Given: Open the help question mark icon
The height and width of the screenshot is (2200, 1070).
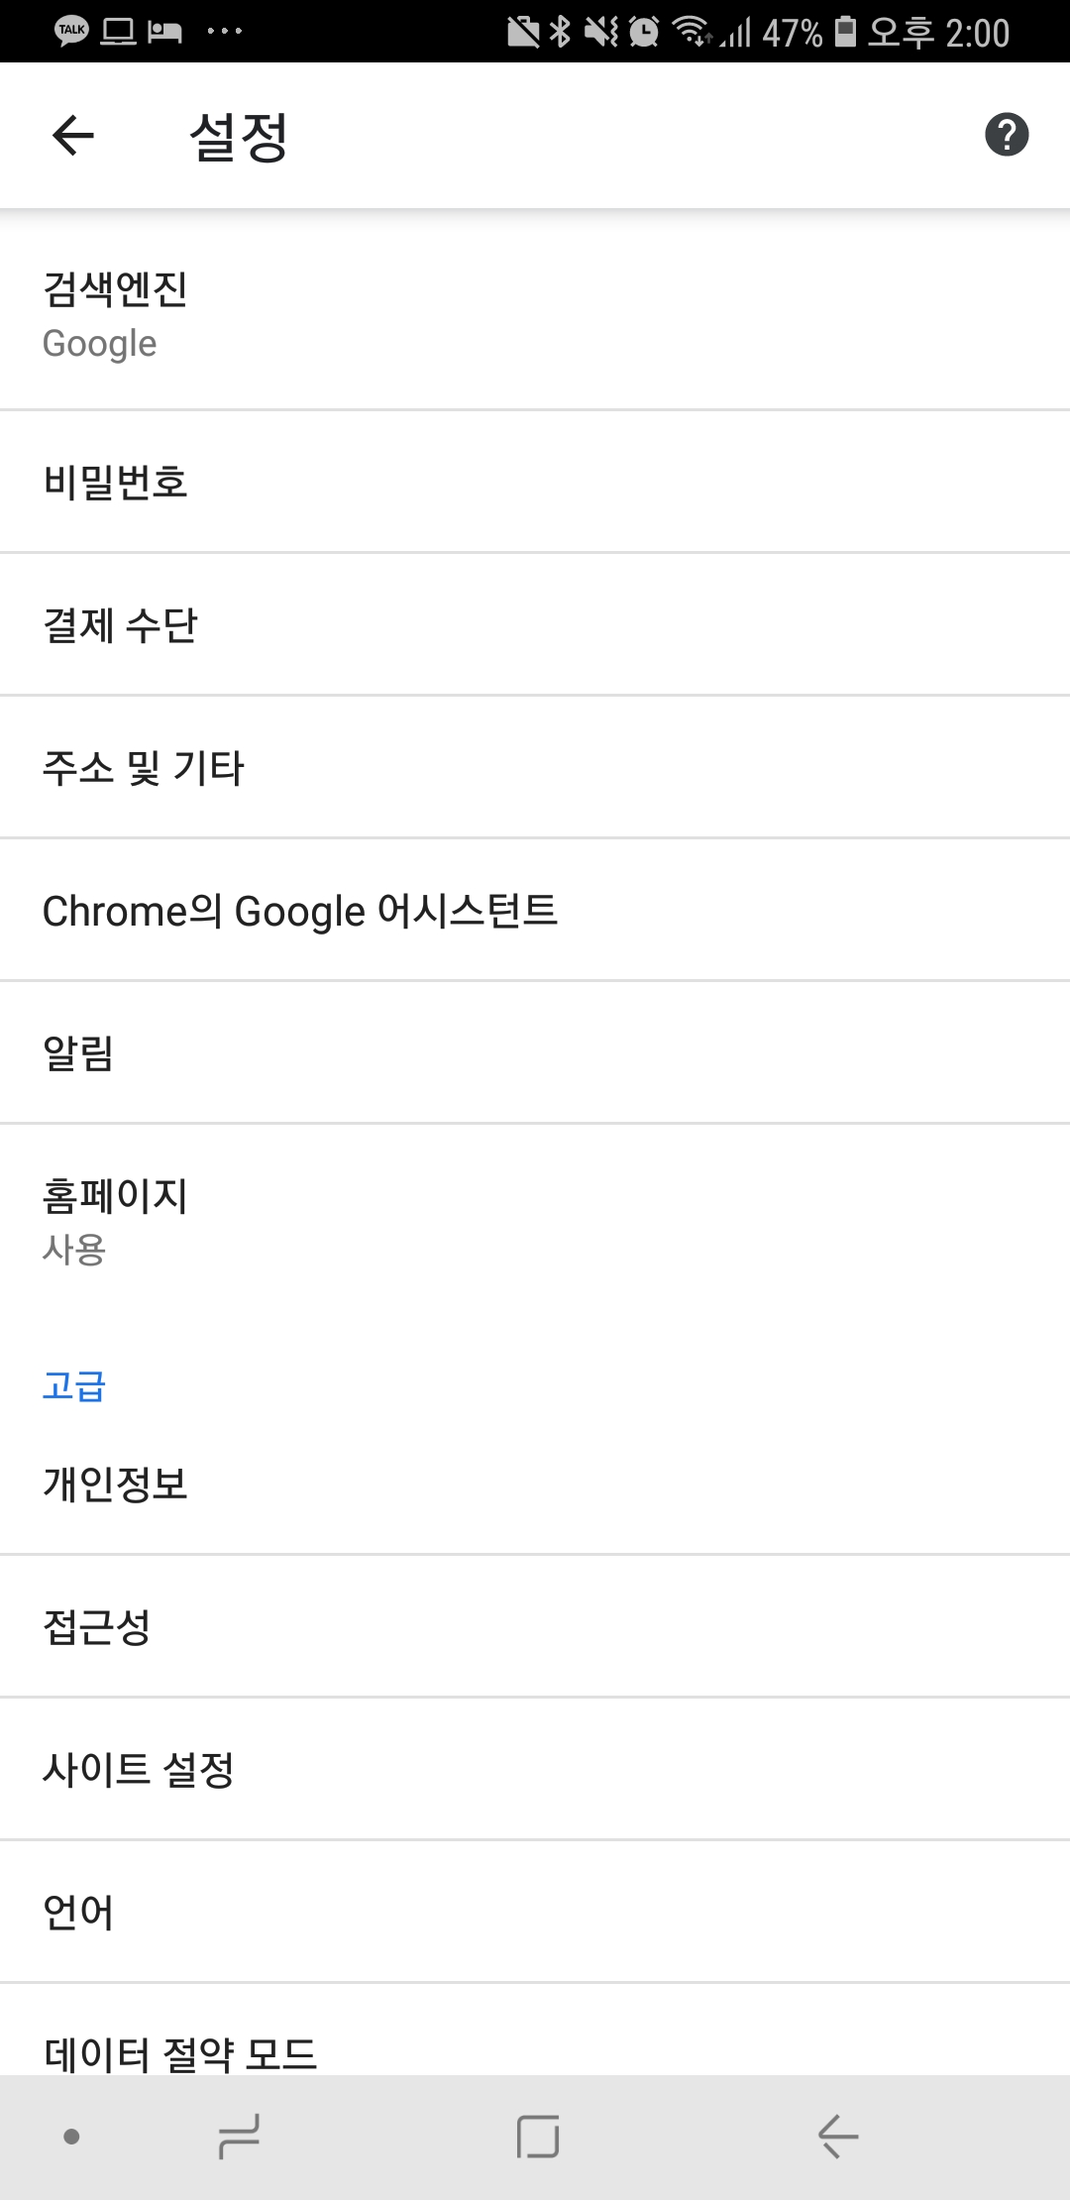Looking at the screenshot, I should (x=1007, y=135).
